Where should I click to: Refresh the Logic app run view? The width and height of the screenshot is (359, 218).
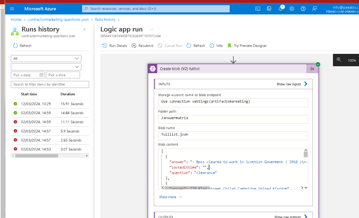coord(196,46)
